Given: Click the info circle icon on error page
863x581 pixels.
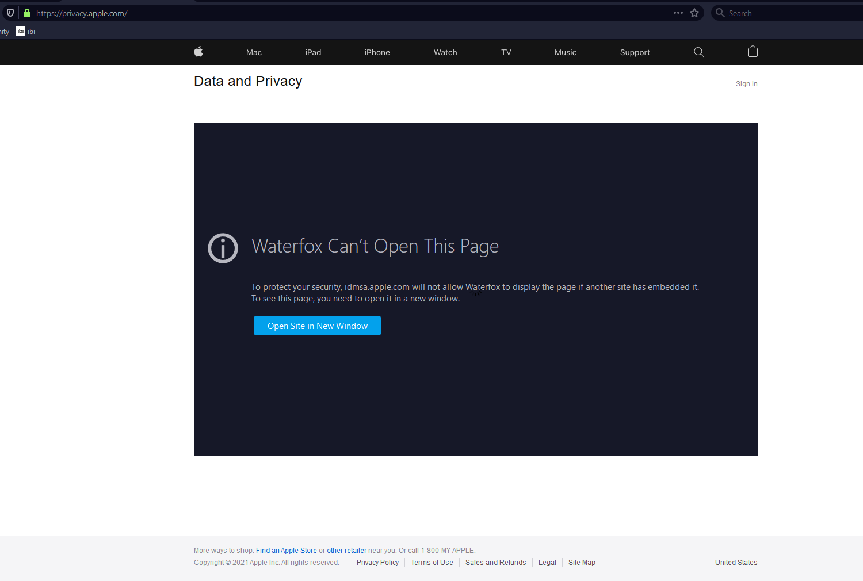Looking at the screenshot, I should coord(223,248).
